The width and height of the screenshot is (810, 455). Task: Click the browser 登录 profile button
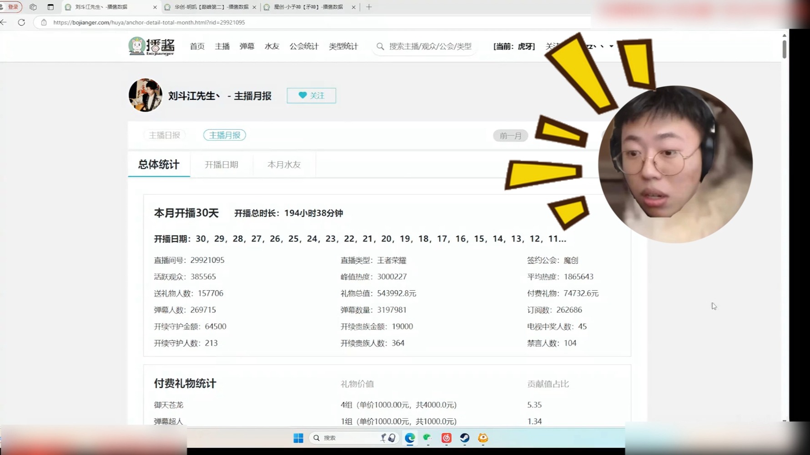coord(11,7)
